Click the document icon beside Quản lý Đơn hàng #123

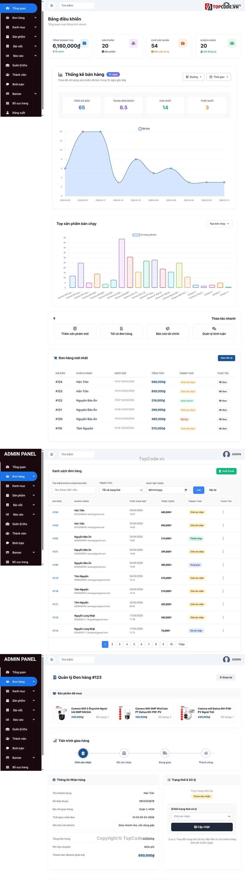pos(55,677)
